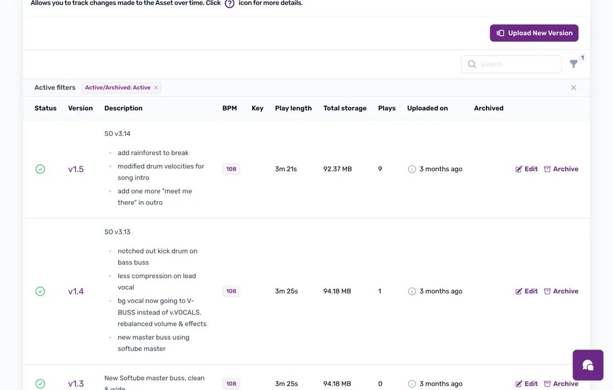This screenshot has width=613, height=390.
Task: Click the question mark help icon
Action: 229,3
